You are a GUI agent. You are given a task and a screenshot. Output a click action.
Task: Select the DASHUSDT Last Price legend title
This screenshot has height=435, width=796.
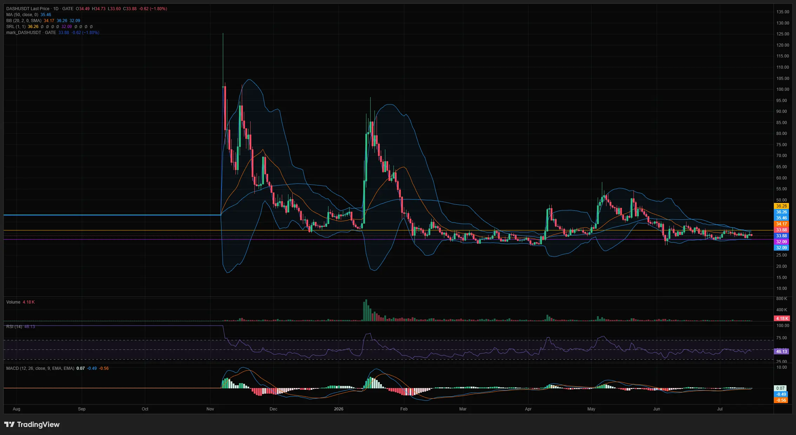click(28, 9)
